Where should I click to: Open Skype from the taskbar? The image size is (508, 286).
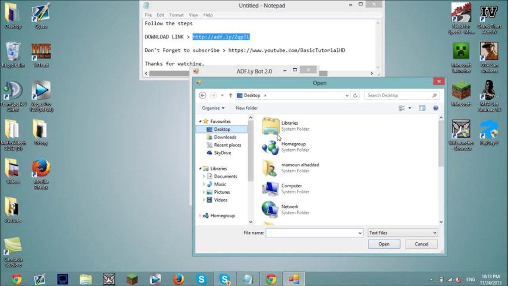coord(201,279)
